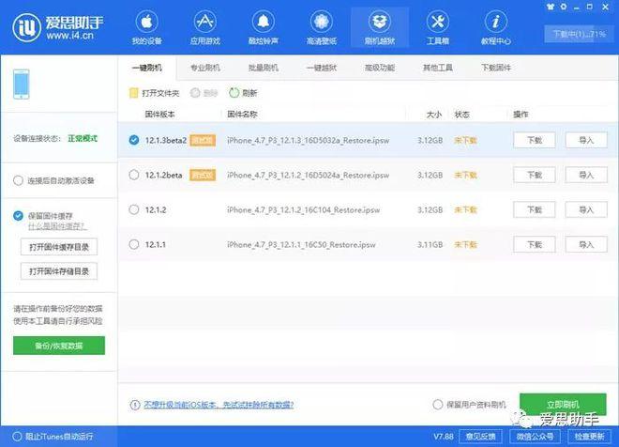Click the phone device icon in sidebar

(22, 85)
